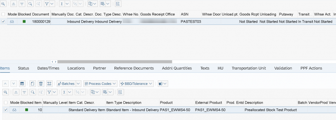
Task: Select the ASN cell PASTEST03
Action: (191, 22)
